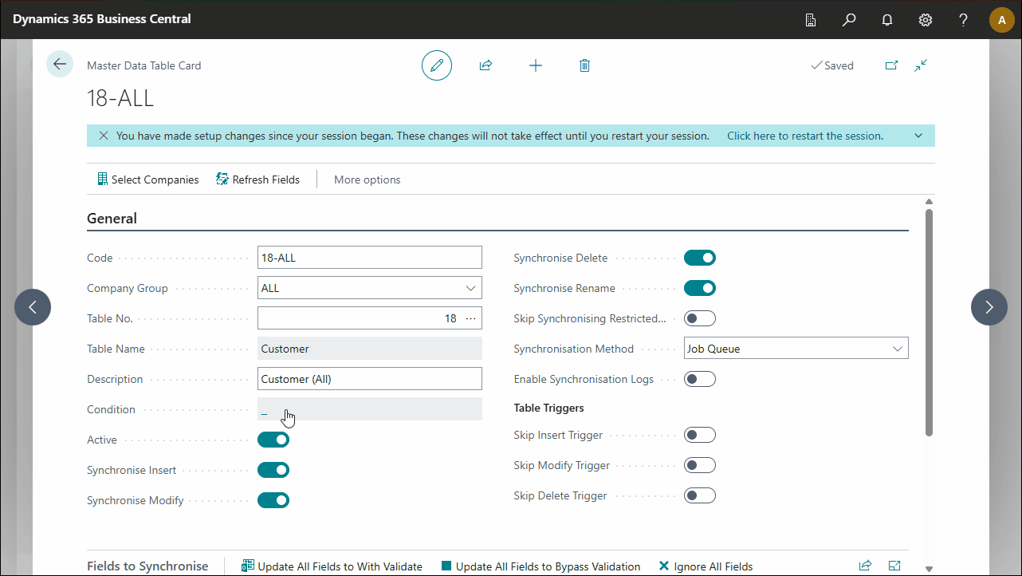Expand the notification bar chevron
Viewport: 1022px width, 576px height.
[918, 136]
